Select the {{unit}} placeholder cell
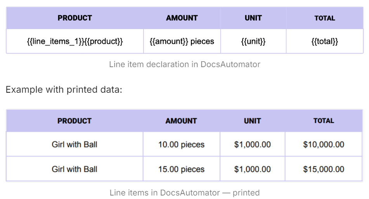The height and width of the screenshot is (199, 369). [x=253, y=42]
